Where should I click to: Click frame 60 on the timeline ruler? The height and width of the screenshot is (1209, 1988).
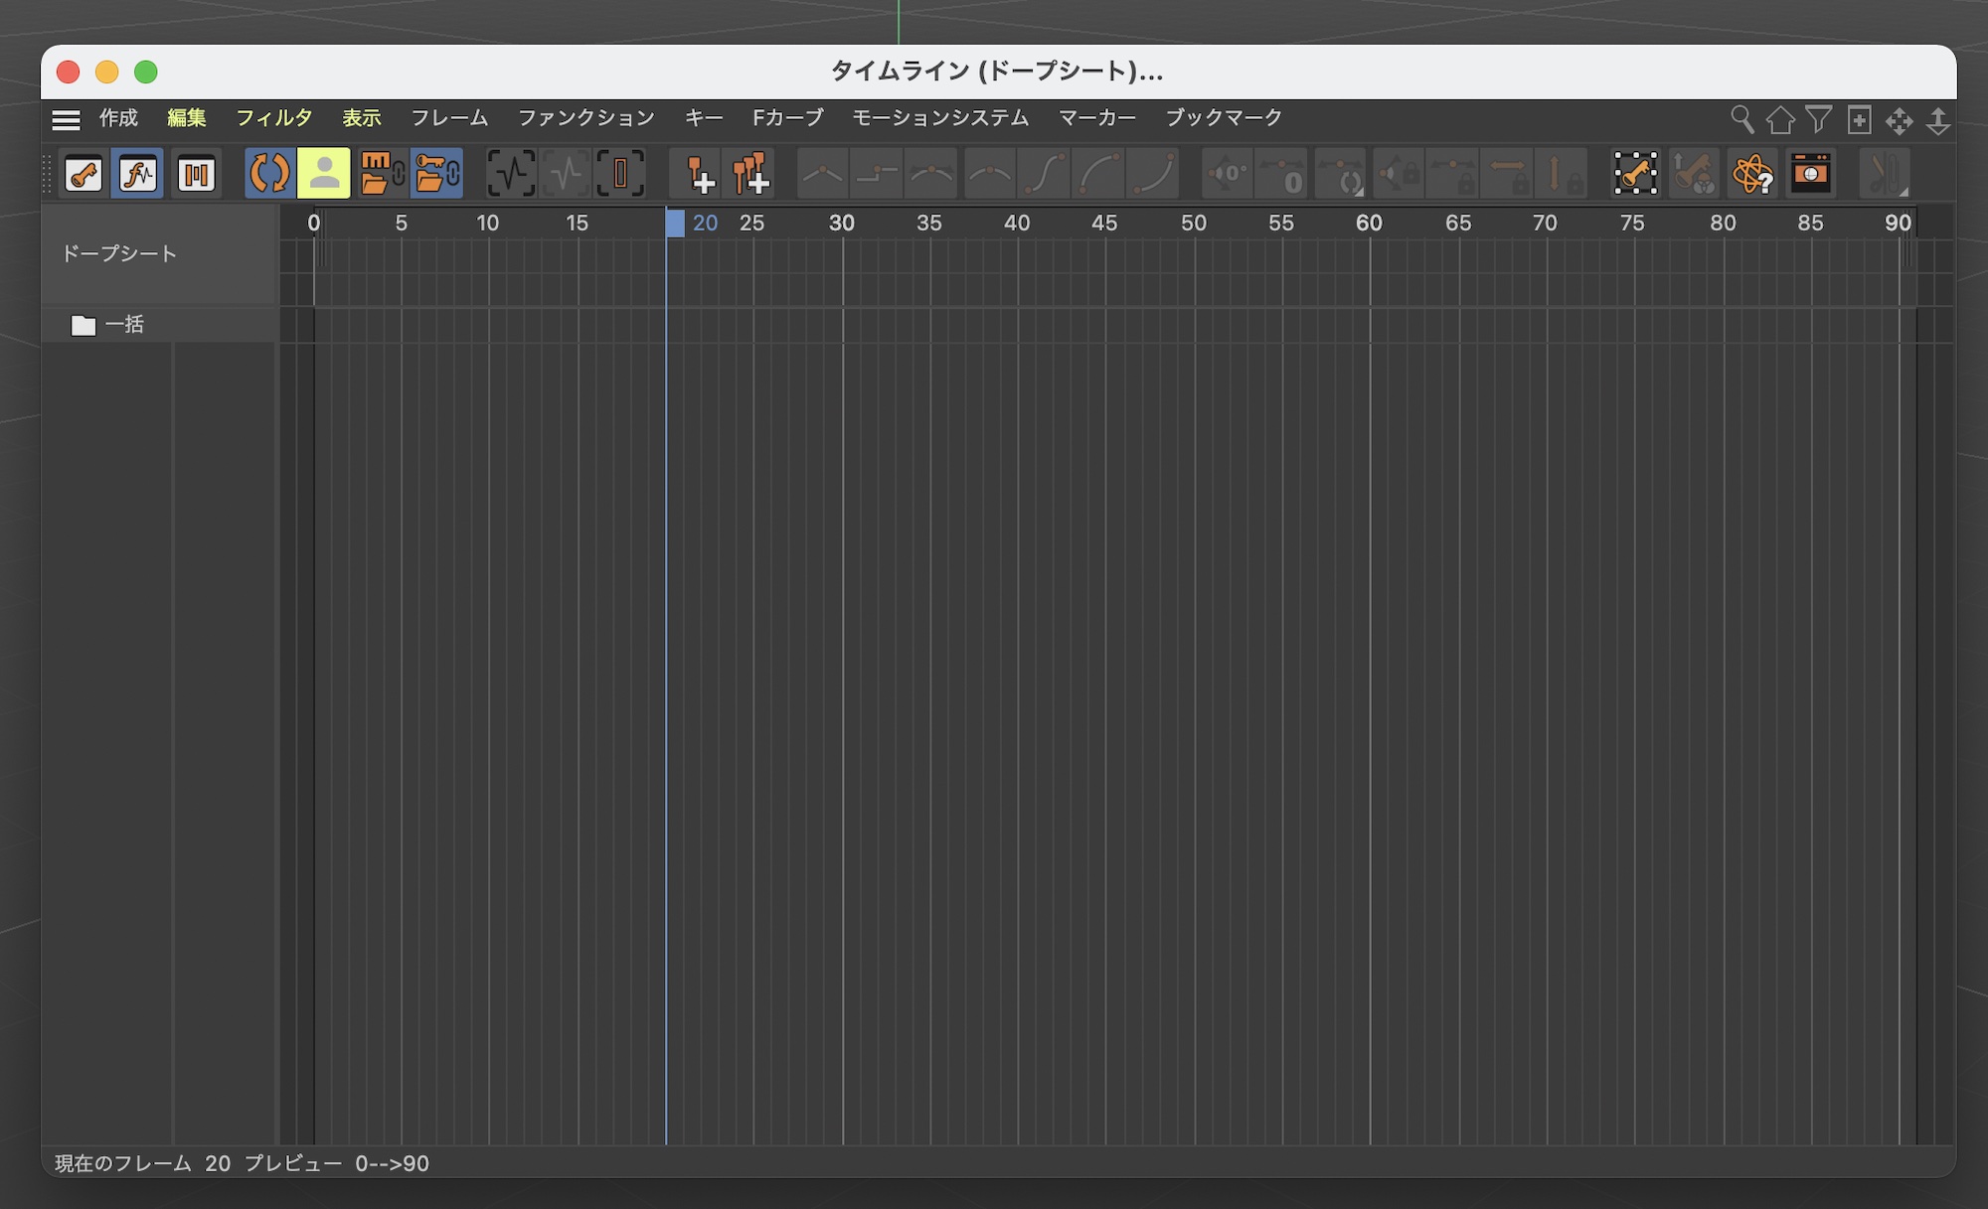[x=1369, y=224]
